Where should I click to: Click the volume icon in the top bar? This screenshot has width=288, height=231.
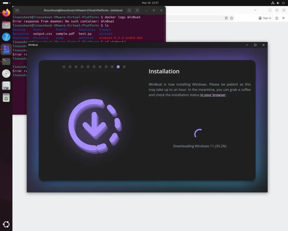278,3
